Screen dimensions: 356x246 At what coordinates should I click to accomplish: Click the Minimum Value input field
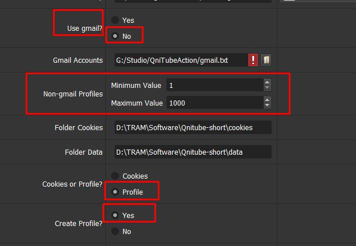pyautogui.click(x=215, y=85)
